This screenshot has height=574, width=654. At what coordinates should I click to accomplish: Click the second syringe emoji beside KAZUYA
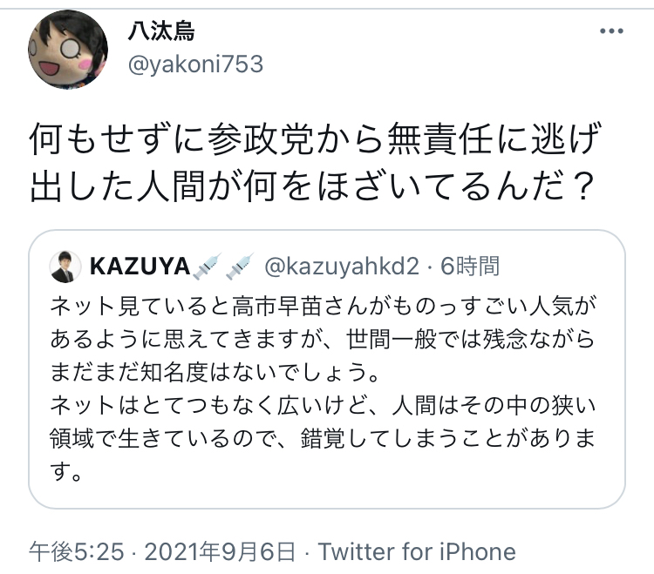click(240, 266)
